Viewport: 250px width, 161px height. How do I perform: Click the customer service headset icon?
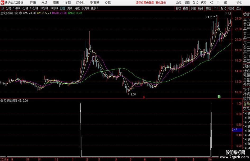click(212, 3)
